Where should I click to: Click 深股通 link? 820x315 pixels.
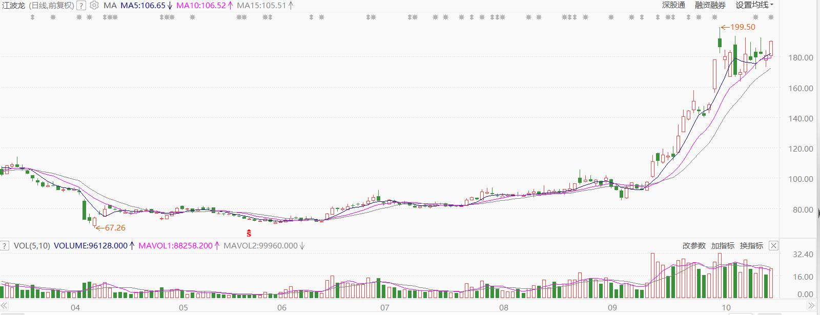673,5
